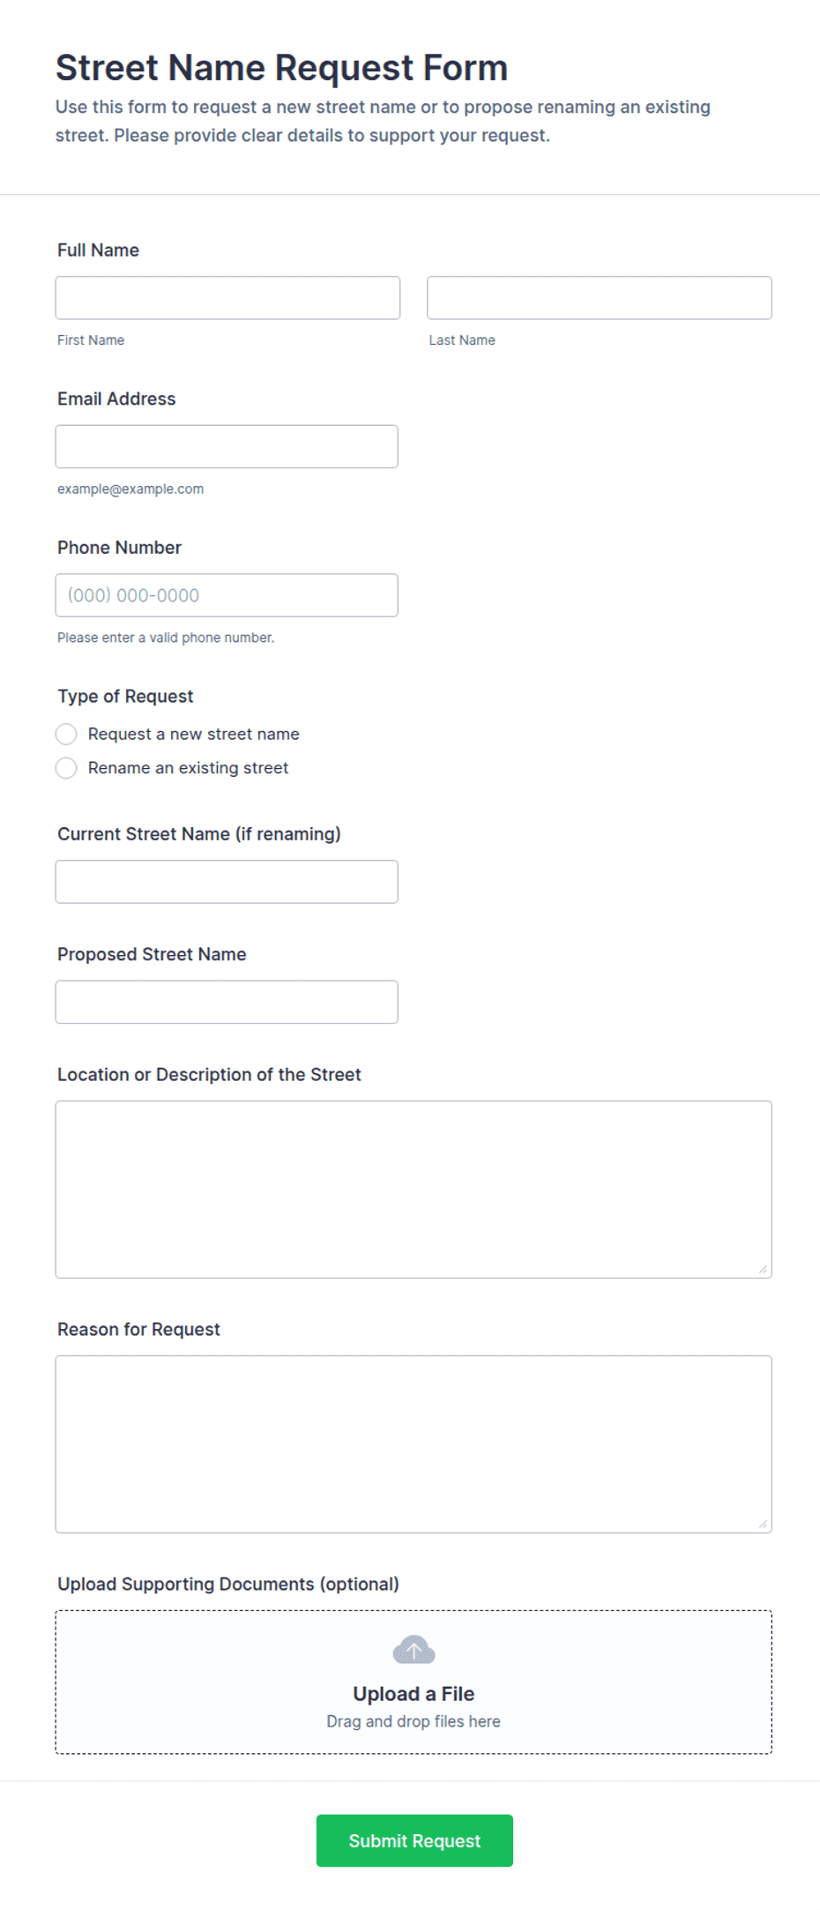Click the resize handle of Location text area
820x1910 pixels.
coord(763,1269)
